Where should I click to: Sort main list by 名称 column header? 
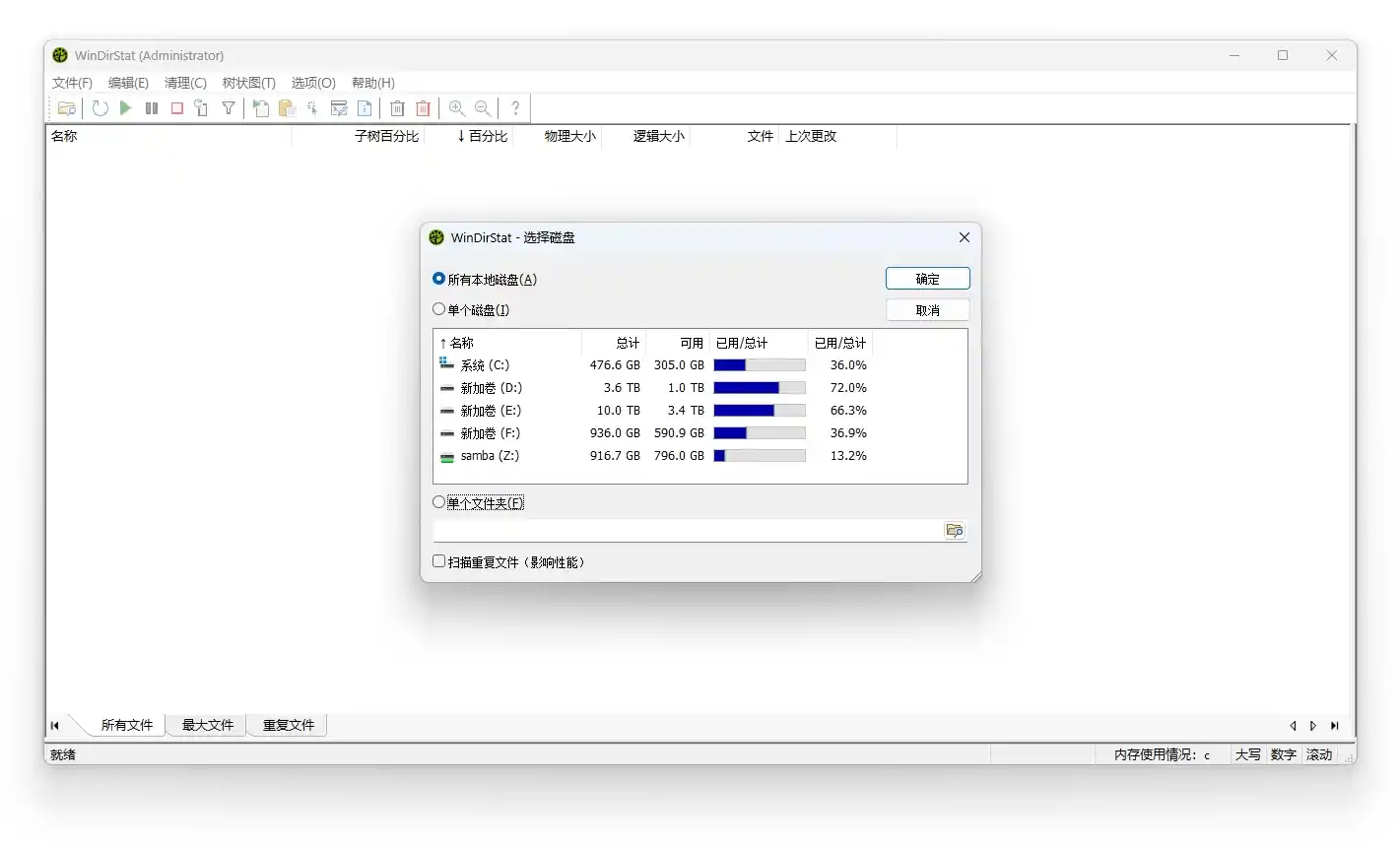pyautogui.click(x=168, y=136)
